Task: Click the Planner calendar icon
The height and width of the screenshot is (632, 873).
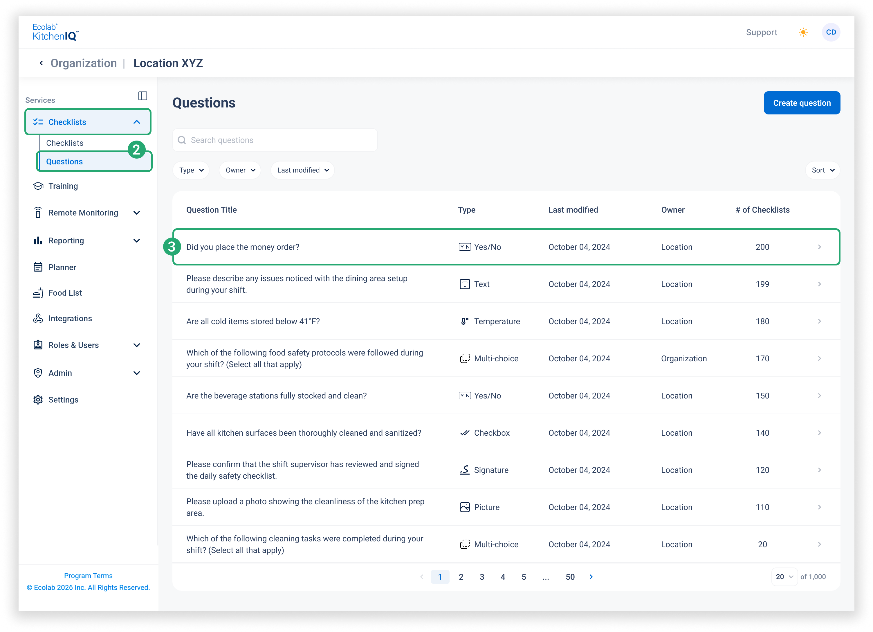Action: [x=38, y=267]
